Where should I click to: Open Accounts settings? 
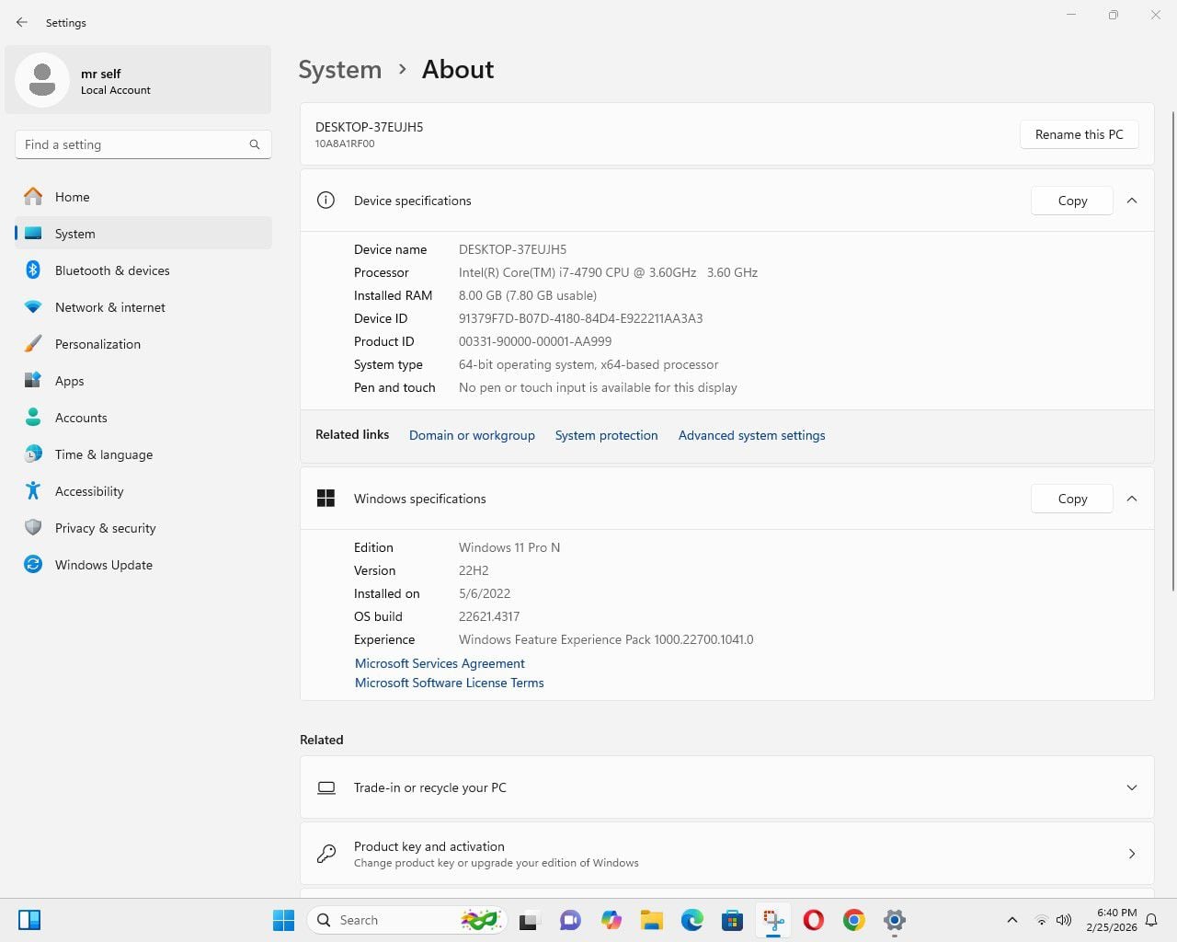143,418
